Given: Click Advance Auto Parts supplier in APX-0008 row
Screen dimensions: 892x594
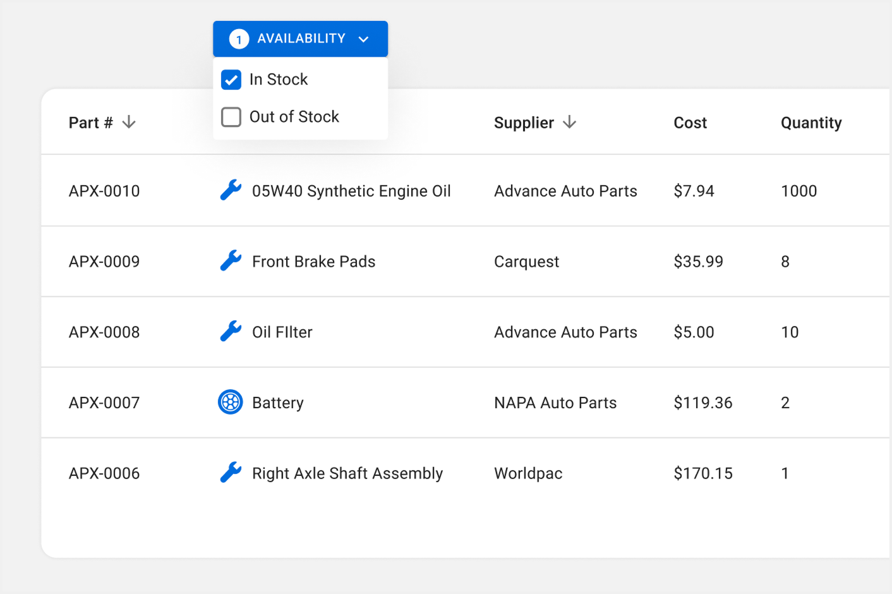Looking at the screenshot, I should [565, 332].
